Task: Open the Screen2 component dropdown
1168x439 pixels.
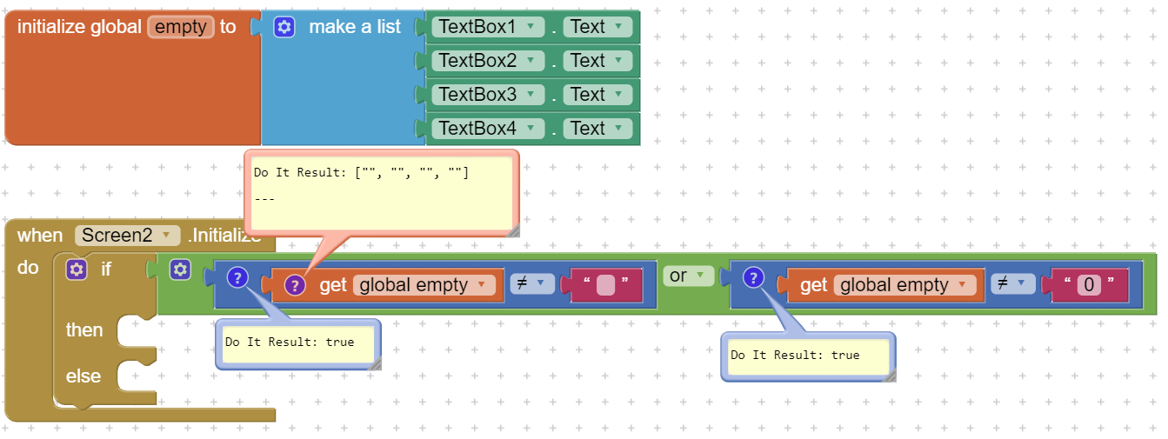Action: 128,236
